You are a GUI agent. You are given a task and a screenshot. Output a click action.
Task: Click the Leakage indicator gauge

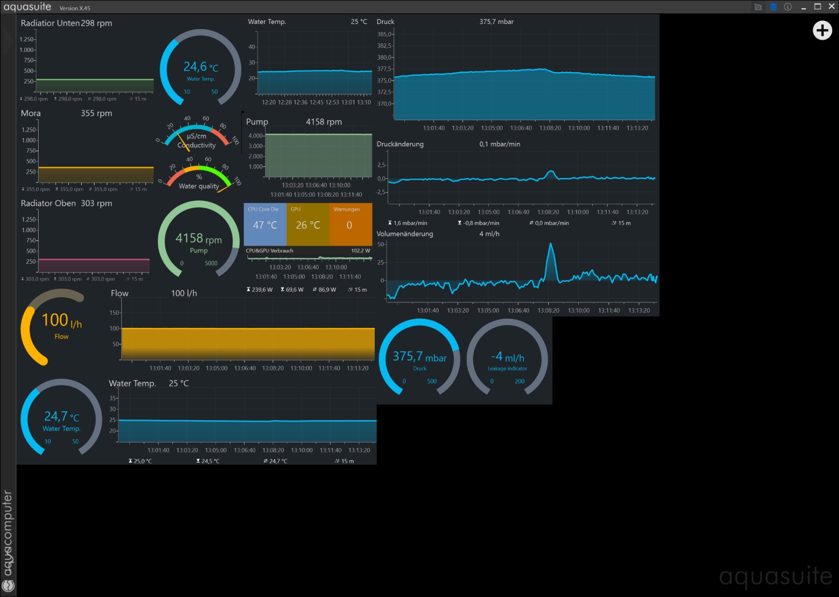pos(507,357)
